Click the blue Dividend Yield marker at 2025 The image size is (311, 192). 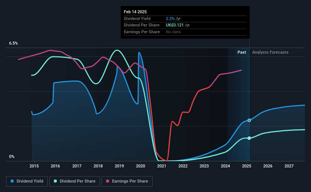click(249, 120)
